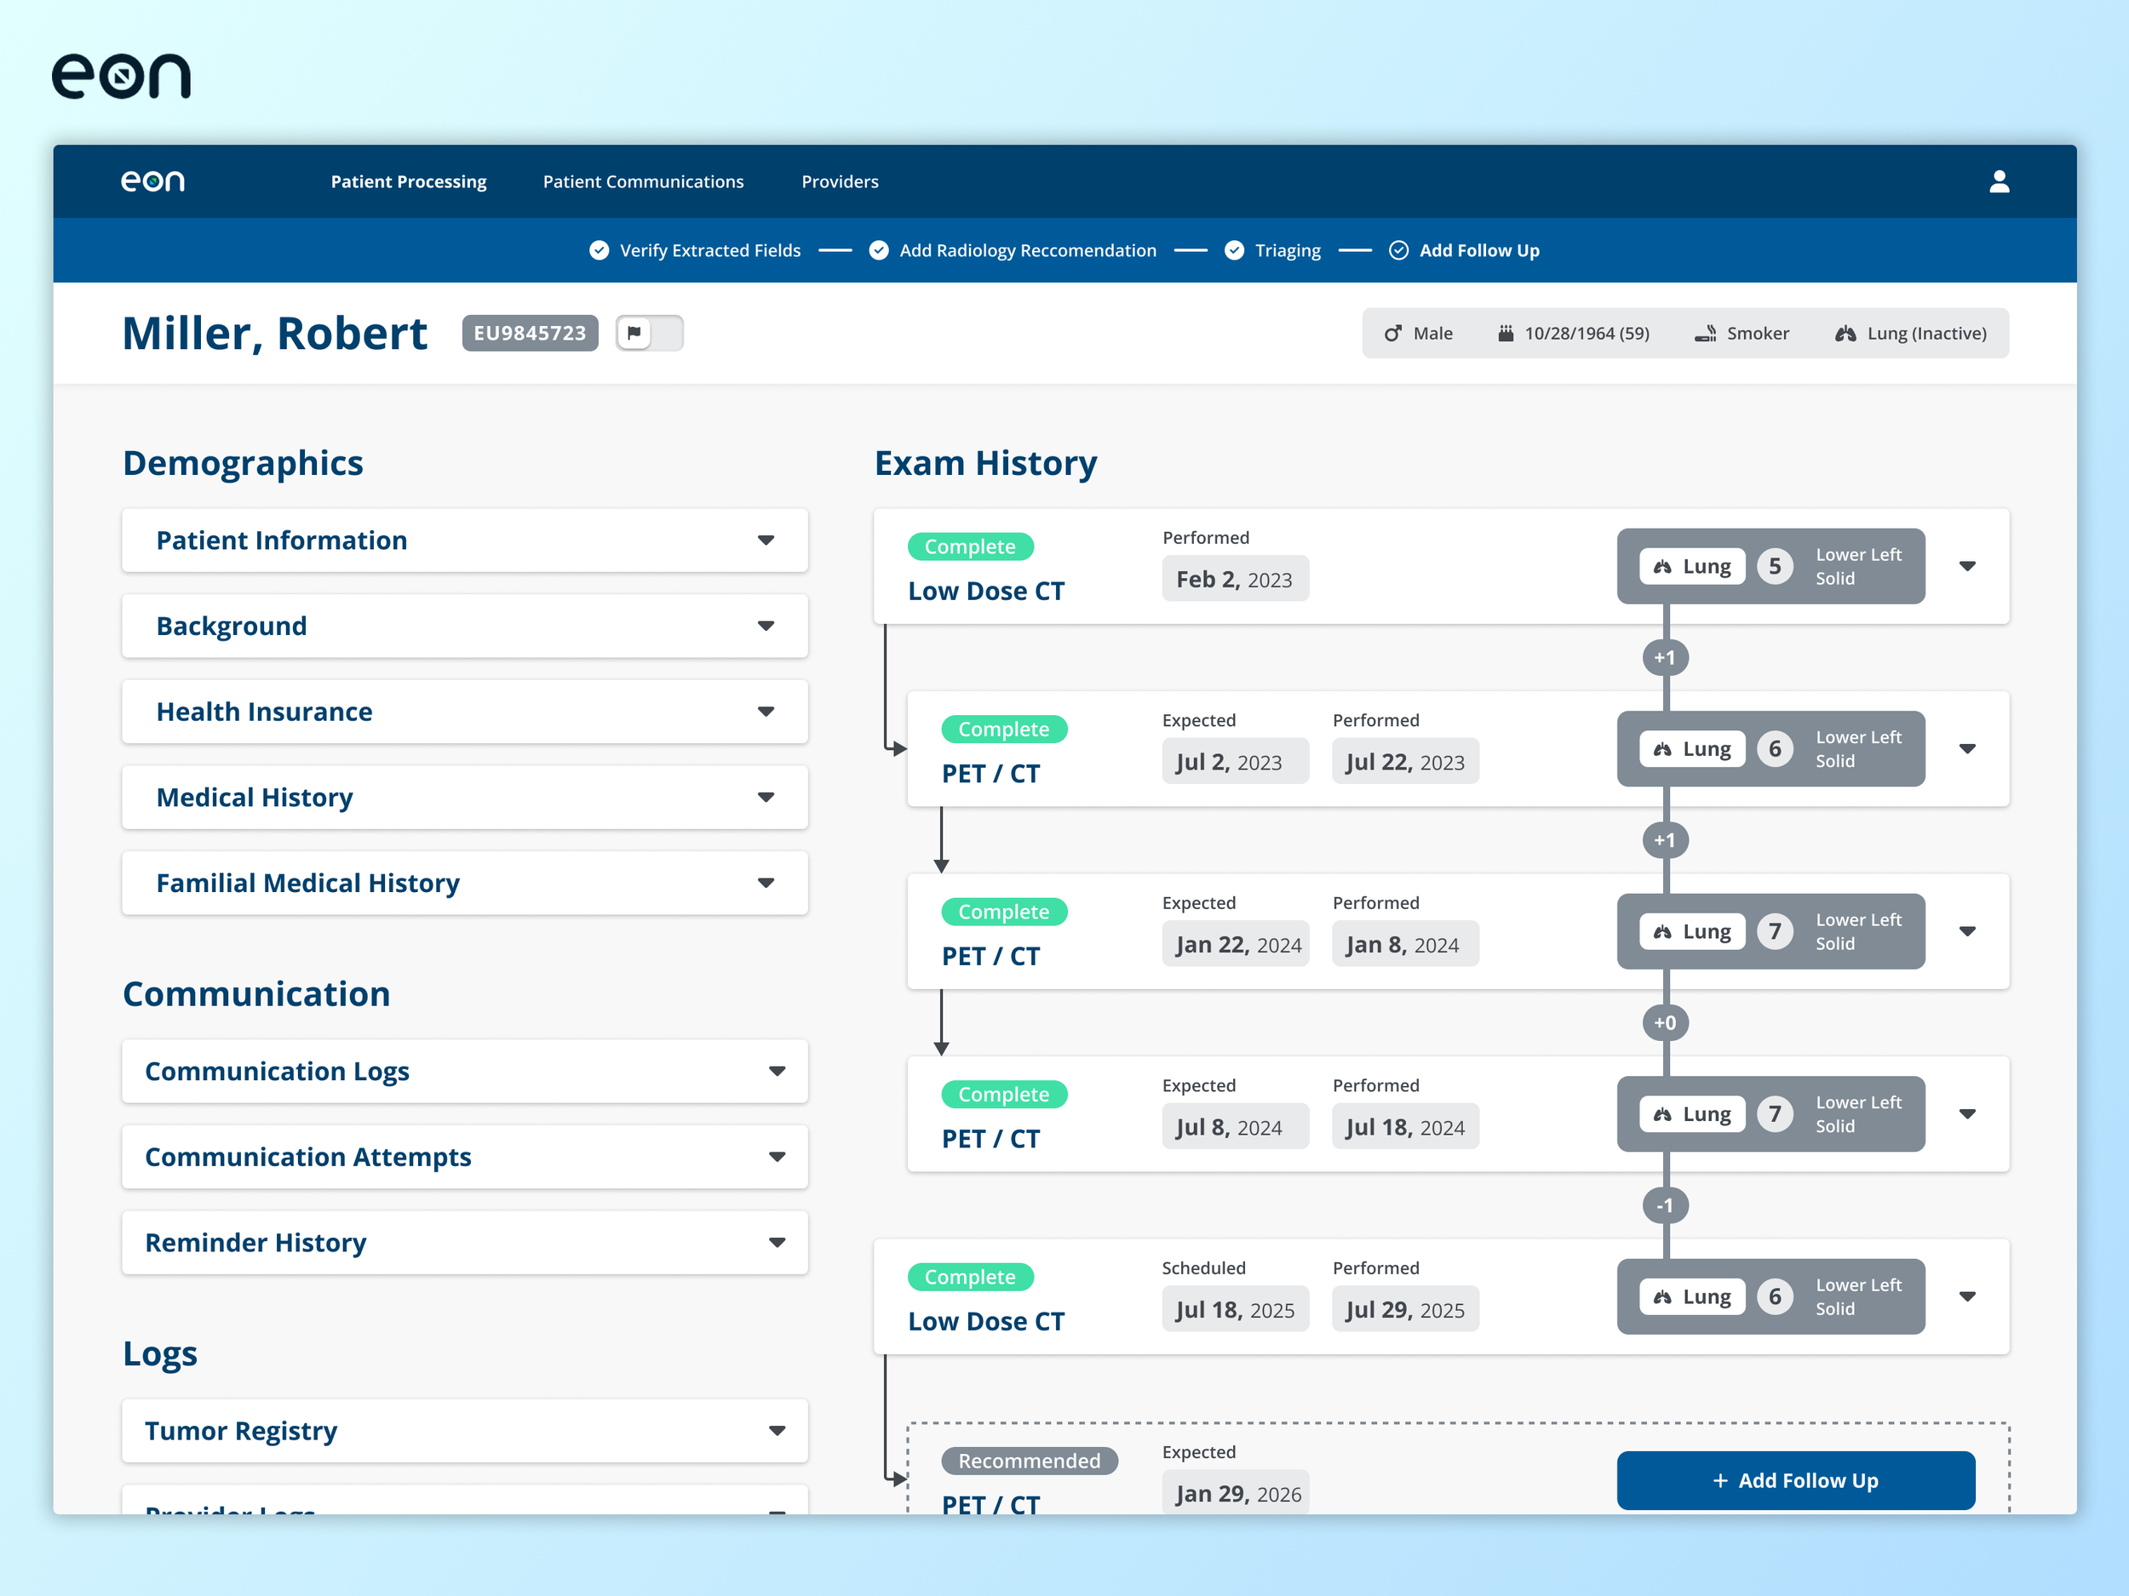Click the Add Follow Up button
Image resolution: width=2129 pixels, height=1596 pixels.
[x=1795, y=1480]
